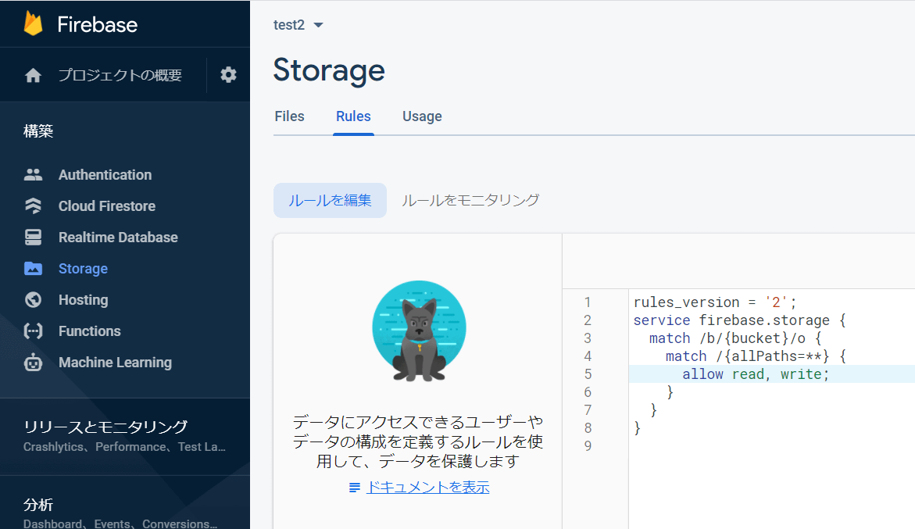Image resolution: width=915 pixels, height=529 pixels.
Task: Click code line "allow read, write;"
Action: (756, 374)
